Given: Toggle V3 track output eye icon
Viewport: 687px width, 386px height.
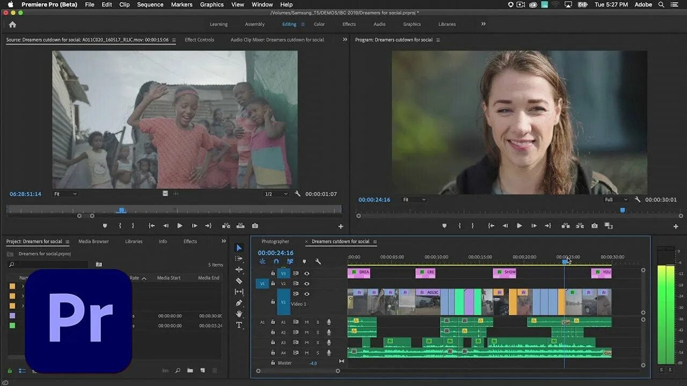Looking at the screenshot, I should [307, 273].
